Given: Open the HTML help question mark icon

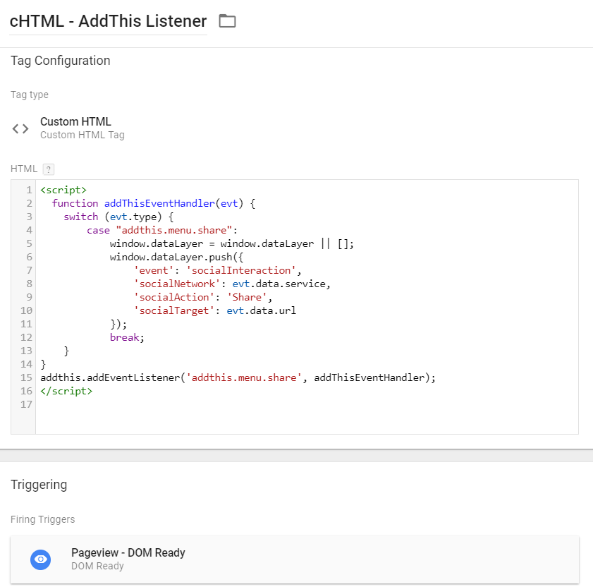Looking at the screenshot, I should click(47, 169).
